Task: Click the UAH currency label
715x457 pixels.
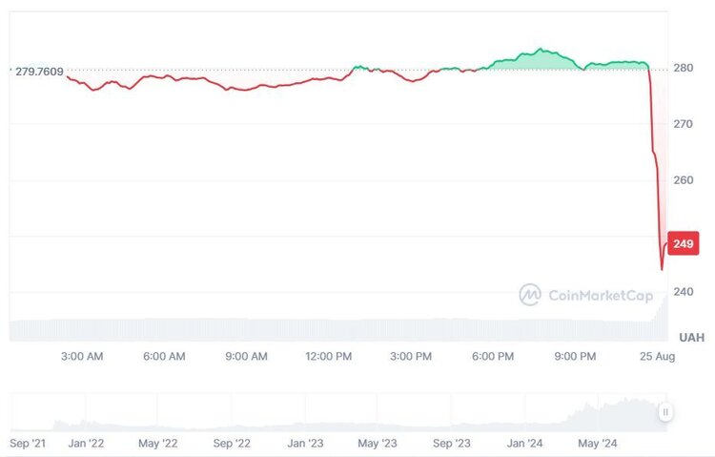Action: (691, 338)
